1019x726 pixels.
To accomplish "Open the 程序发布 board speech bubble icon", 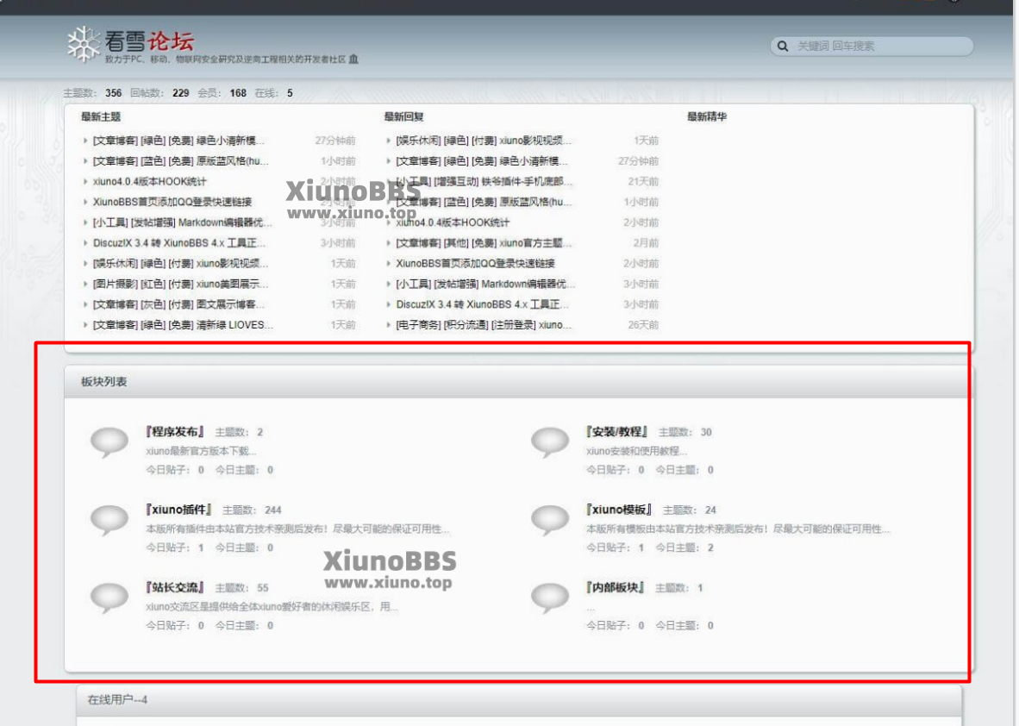I will pos(109,442).
